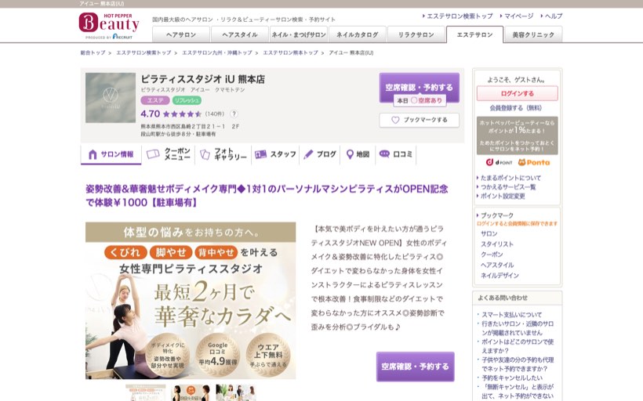643x401 pixels.
Task: Click 予約をキャンセルしたい FAQ link
Action: coord(512,378)
